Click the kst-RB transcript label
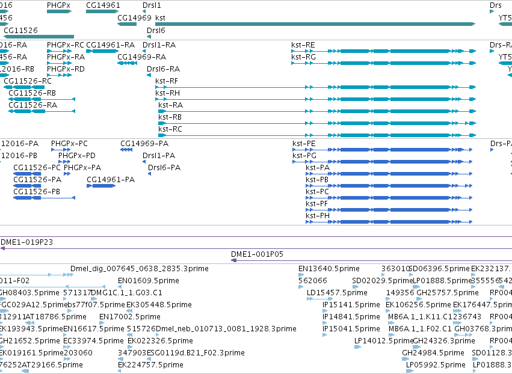This screenshot has height=374, width=512. point(170,117)
